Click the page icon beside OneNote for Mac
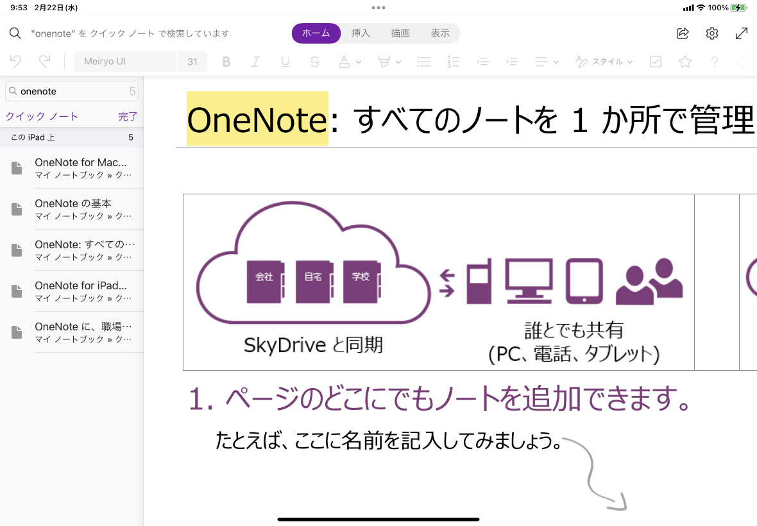The image size is (757, 526). tap(17, 168)
